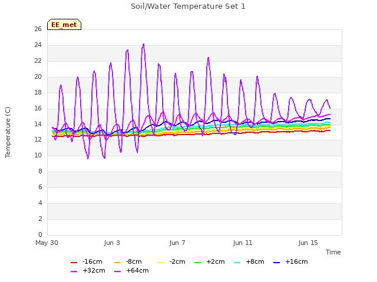Click the Time x-axis title

[x=333, y=252]
